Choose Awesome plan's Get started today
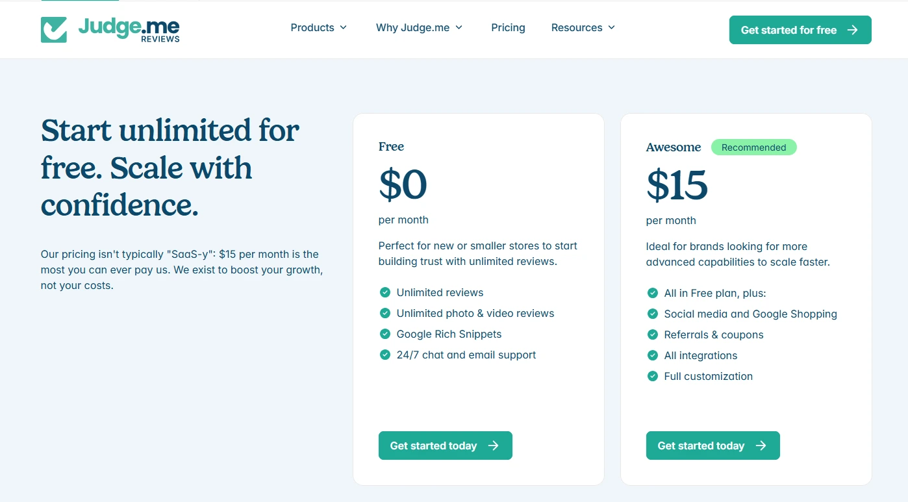908x502 pixels. [713, 446]
